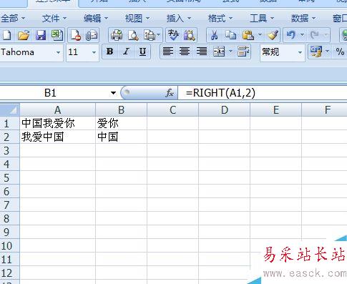347x284 pixels.
Task: Open the Tahoma font name dropdown
Action: pyautogui.click(x=58, y=52)
